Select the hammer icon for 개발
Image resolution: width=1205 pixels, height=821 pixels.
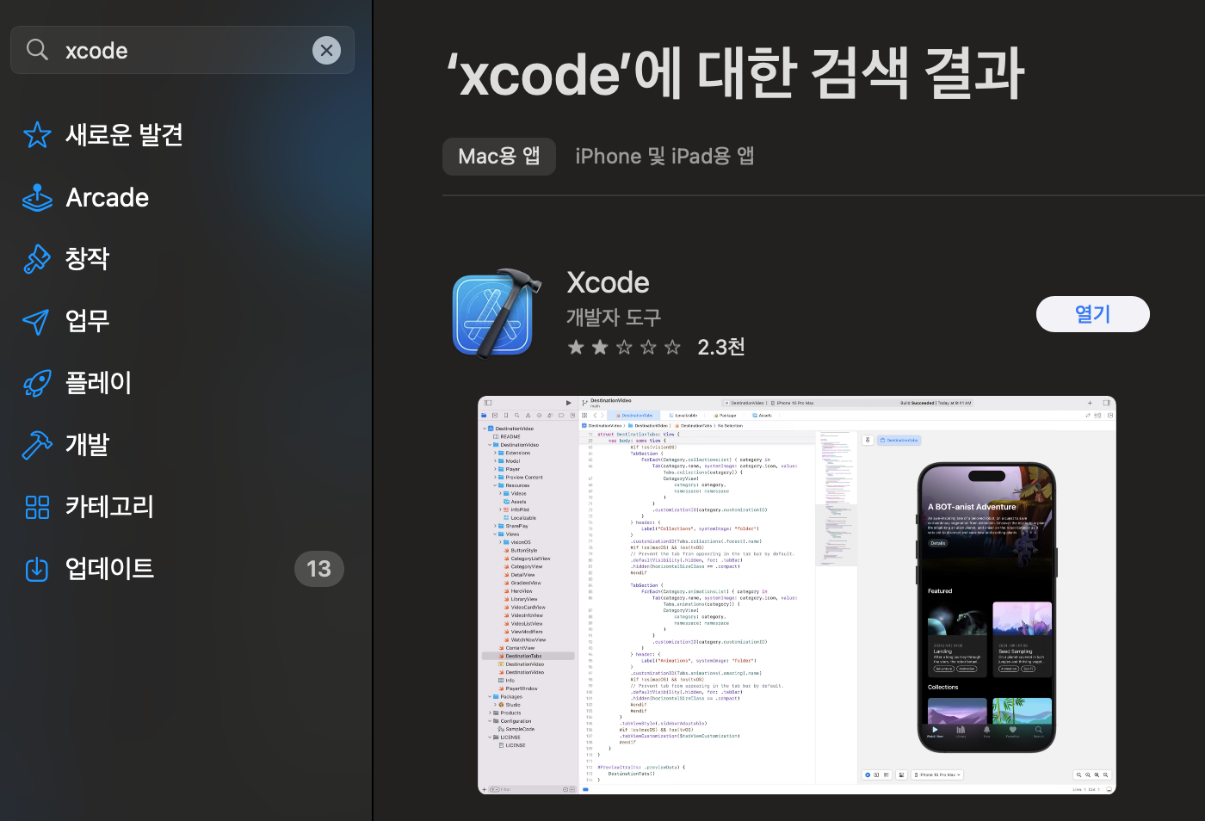click(x=37, y=445)
